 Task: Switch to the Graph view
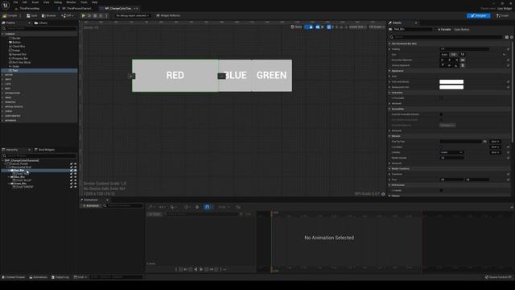[x=502, y=15]
